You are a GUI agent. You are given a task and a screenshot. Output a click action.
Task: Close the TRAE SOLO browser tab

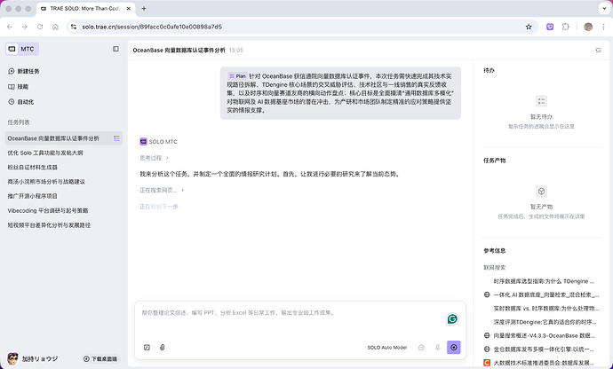coord(128,9)
